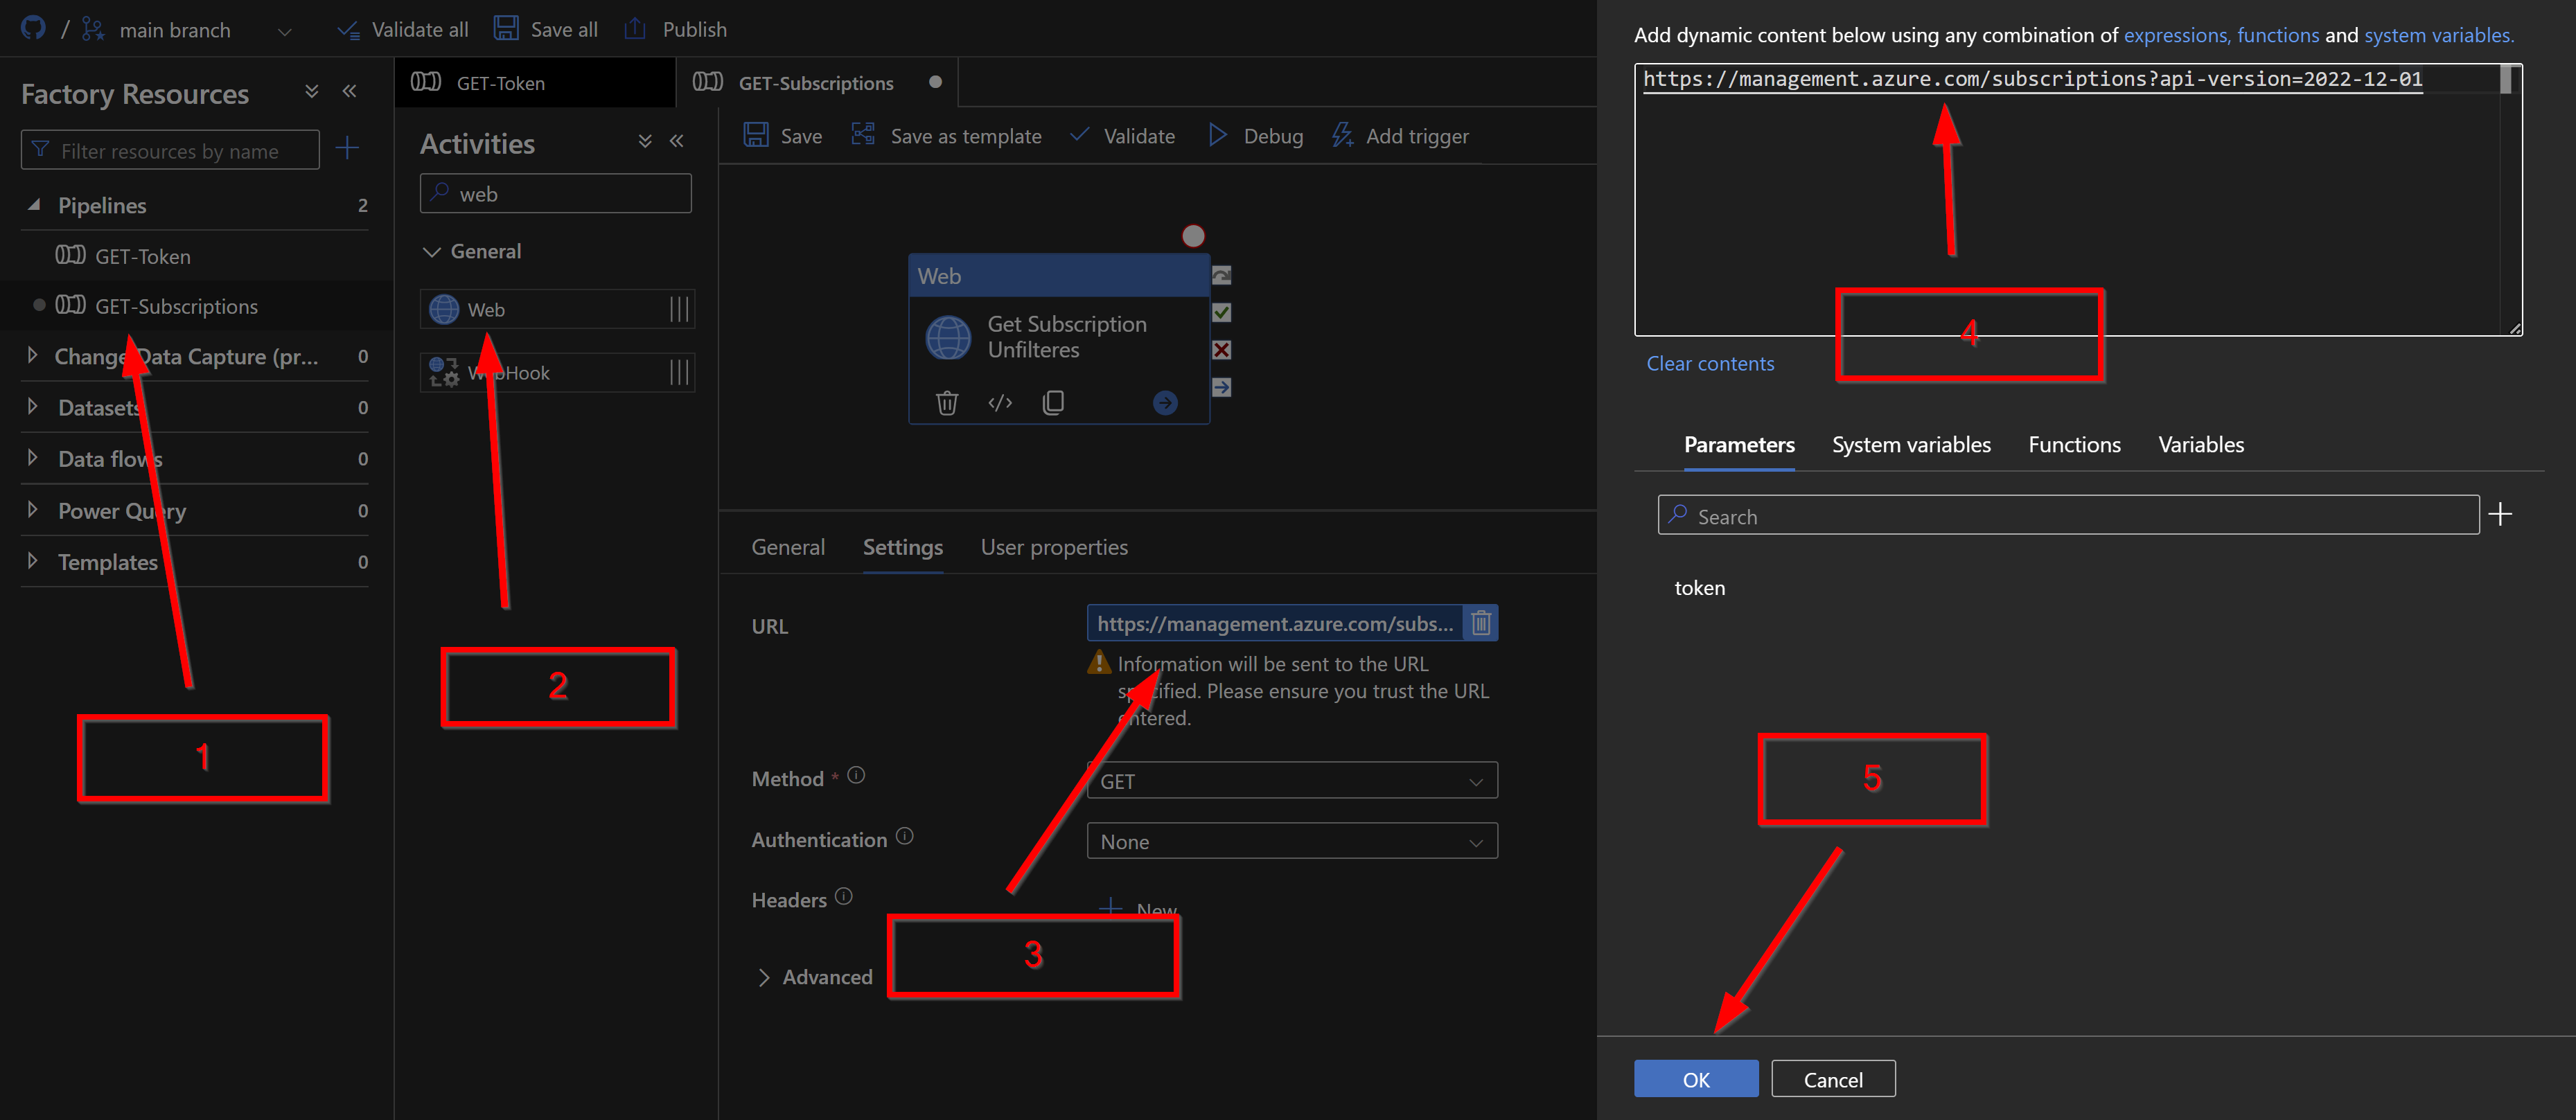
Task: Delete the Web activity with trash icon
Action: (x=946, y=402)
